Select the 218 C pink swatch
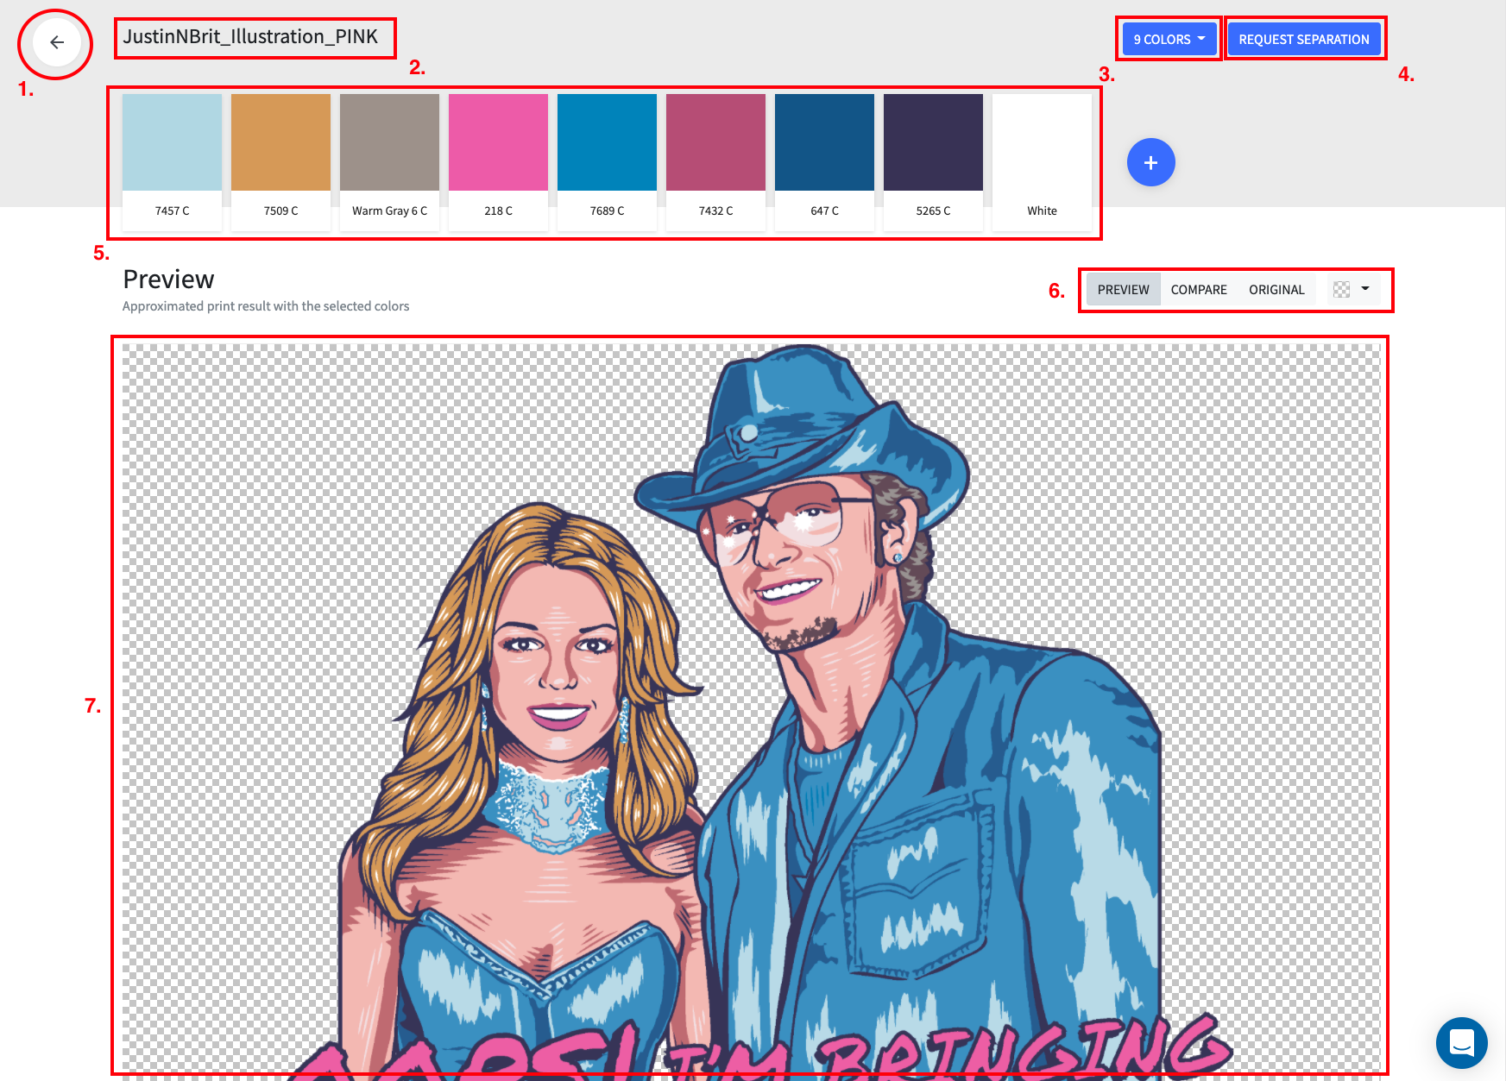This screenshot has height=1081, width=1506. tap(499, 162)
